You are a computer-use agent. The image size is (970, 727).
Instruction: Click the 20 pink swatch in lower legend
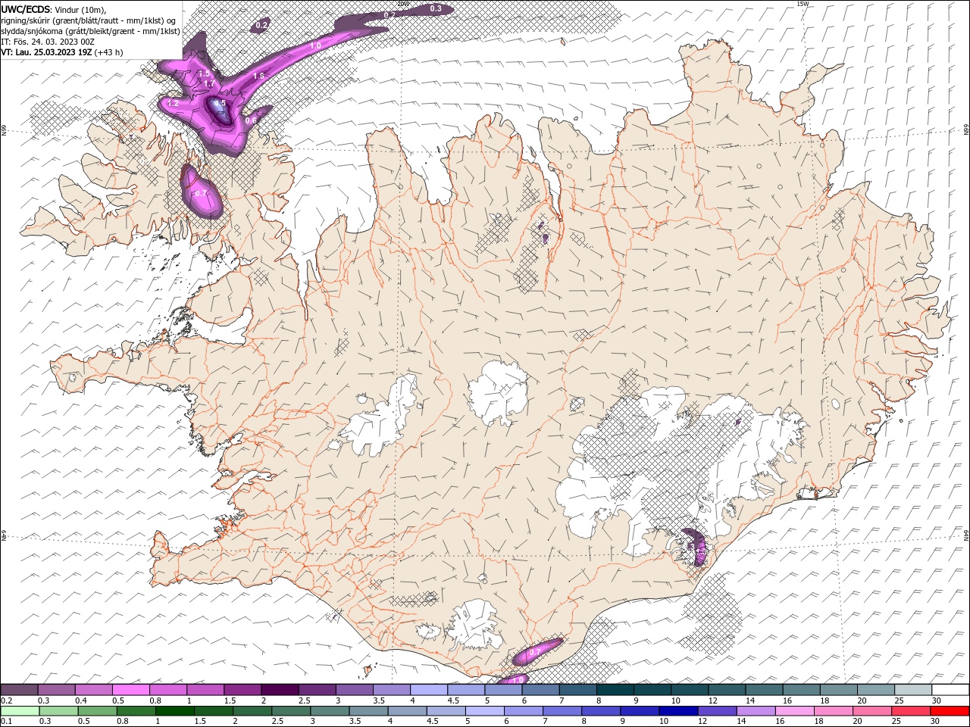click(871, 711)
